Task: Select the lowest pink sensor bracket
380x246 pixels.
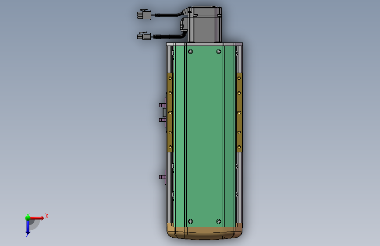Action: [163, 177]
